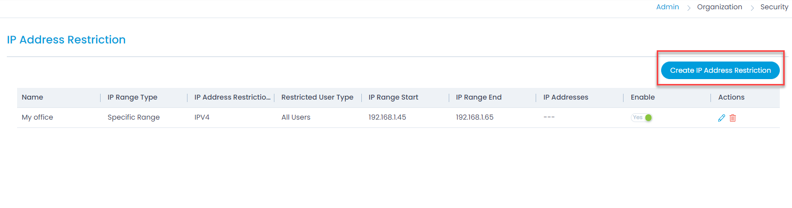Edit the My office restriction with pencil icon
792x208 pixels.
point(721,118)
